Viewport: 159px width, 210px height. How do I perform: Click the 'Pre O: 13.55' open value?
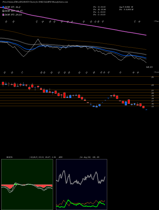(x=99, y=7)
